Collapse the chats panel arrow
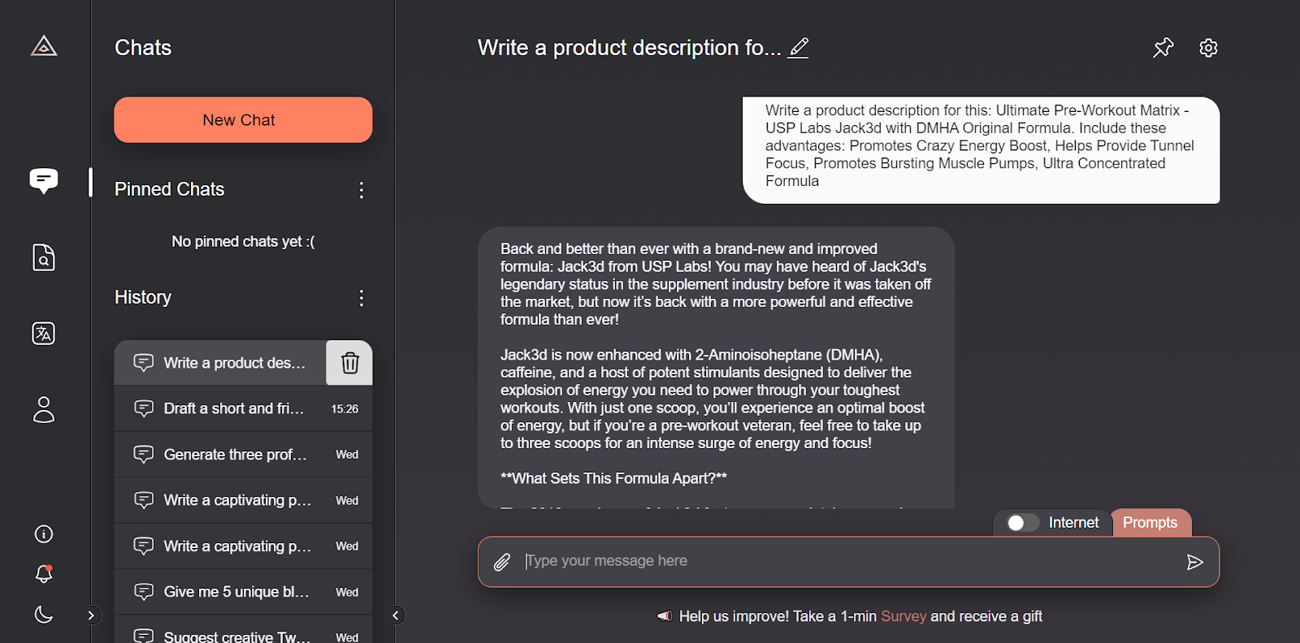This screenshot has height=643, width=1300. click(x=396, y=615)
